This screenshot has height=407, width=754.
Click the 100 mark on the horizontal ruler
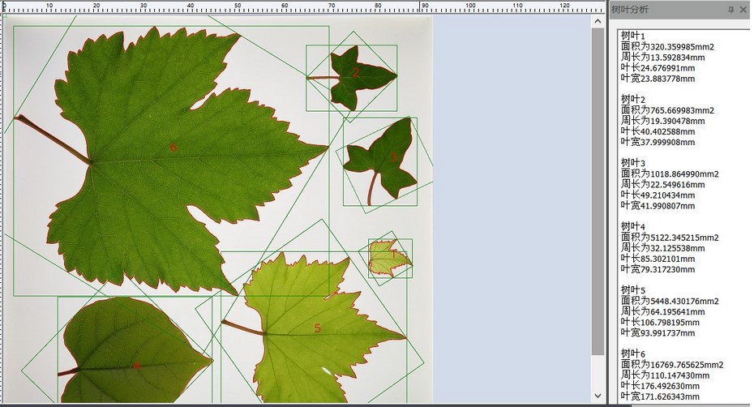(470, 6)
